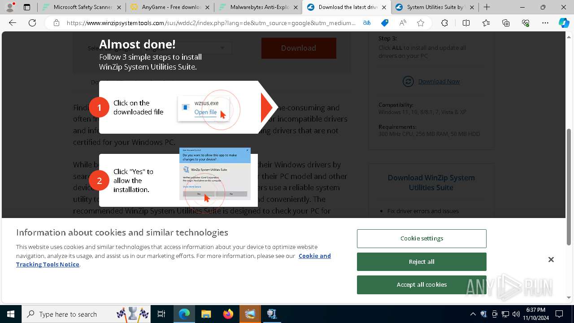Viewport: 574px width, 323px height.
Task: Toggle the split screen icon
Action: pos(466,23)
